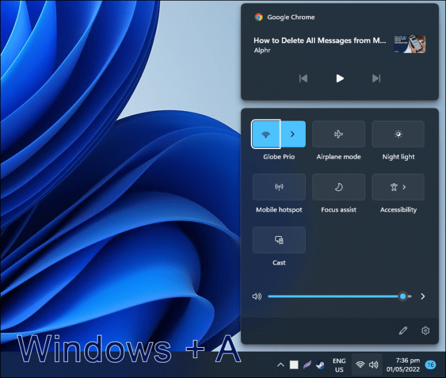Open Steam from the system tray
Viewport: 446px width, 378px height.
coord(320,365)
